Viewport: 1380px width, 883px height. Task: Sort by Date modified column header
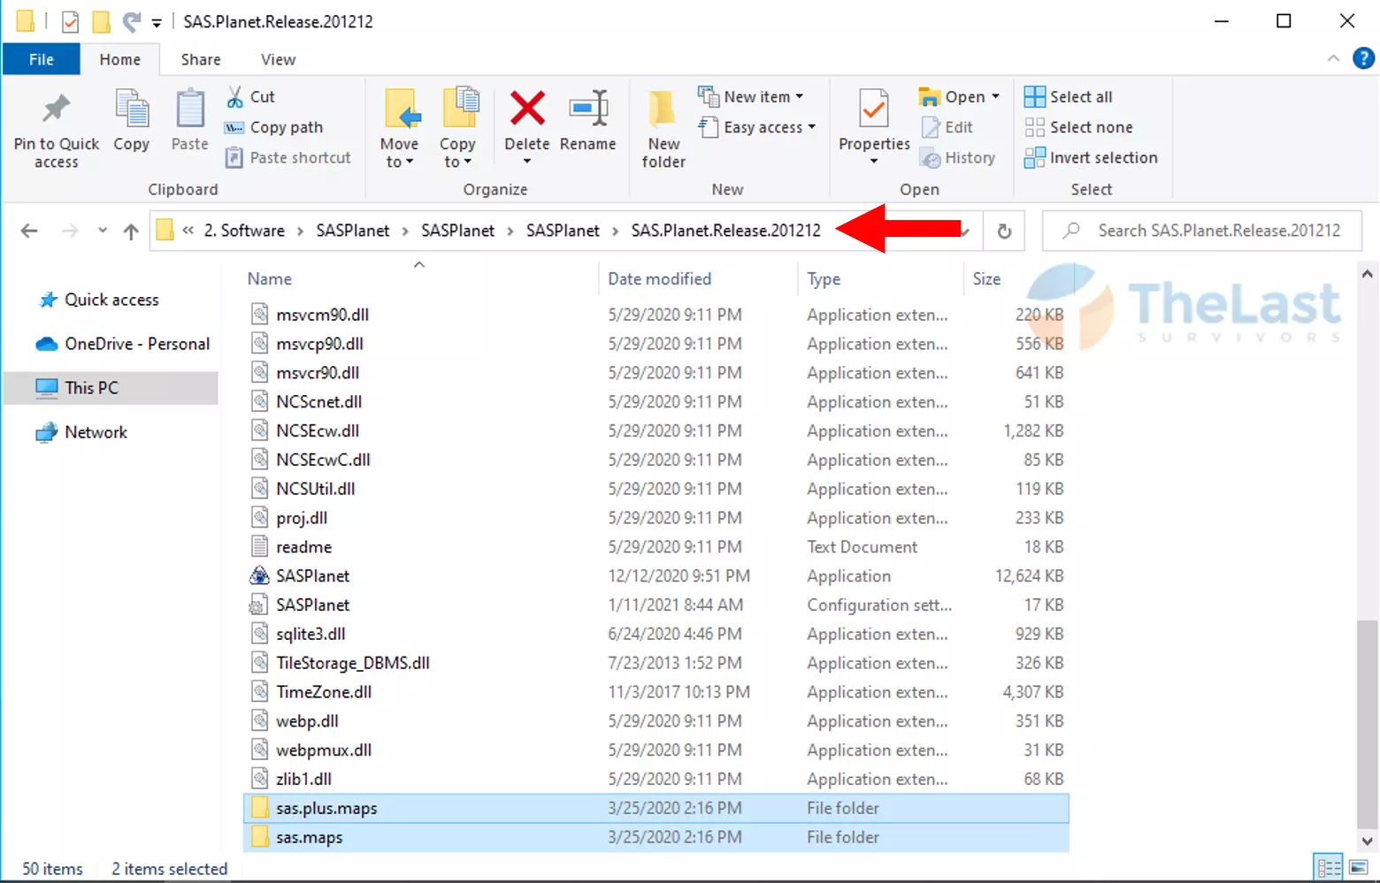[x=659, y=279]
